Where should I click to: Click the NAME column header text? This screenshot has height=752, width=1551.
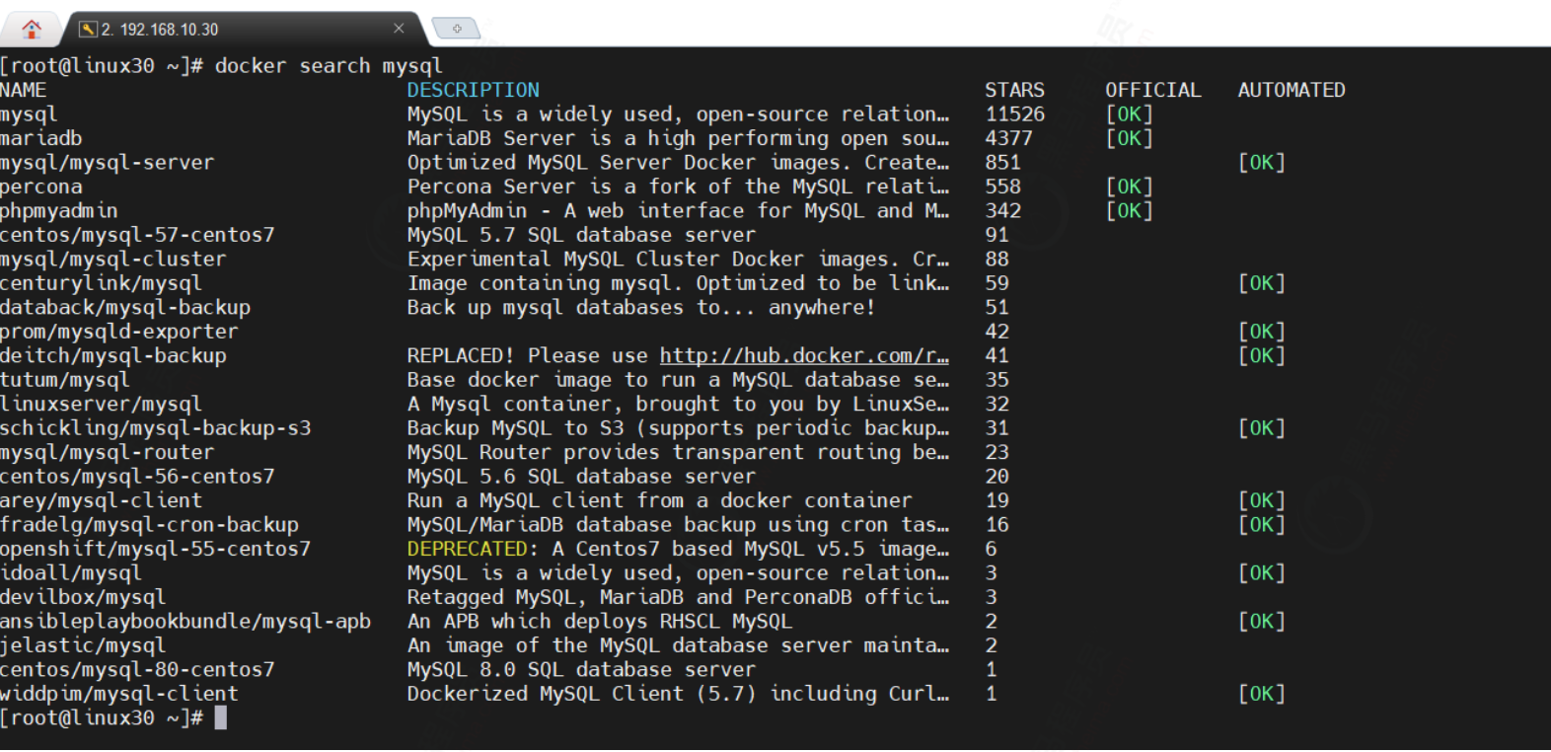click(x=24, y=90)
